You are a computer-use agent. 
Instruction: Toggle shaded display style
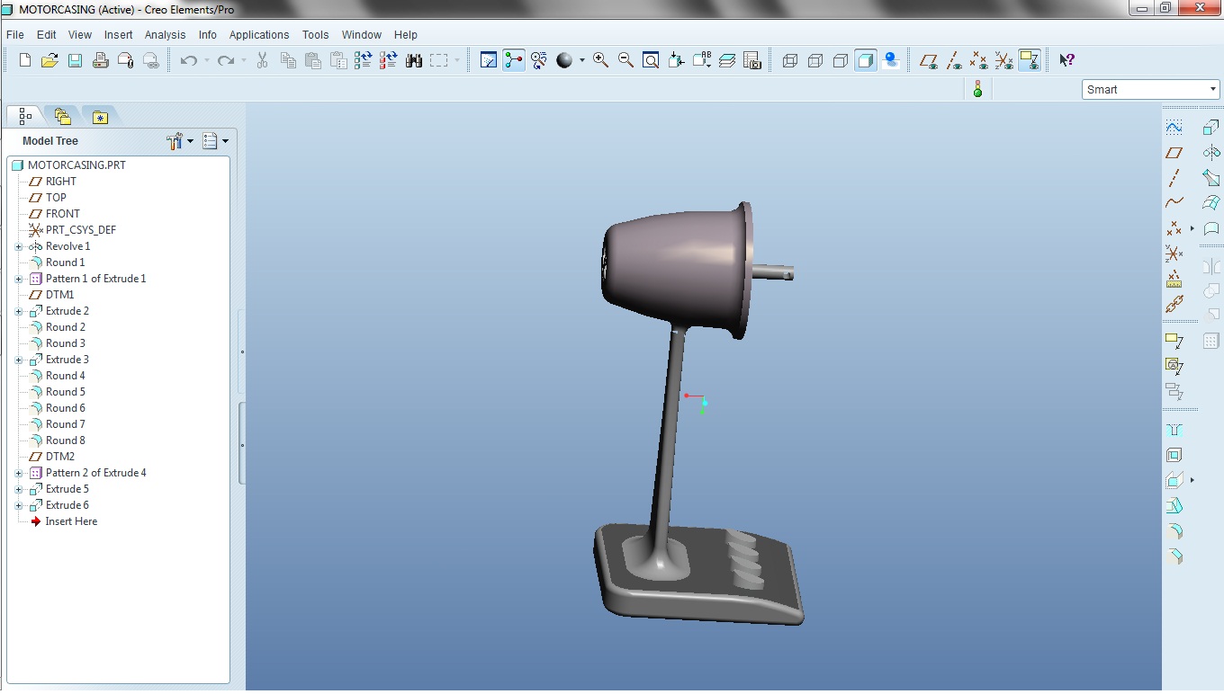866,60
